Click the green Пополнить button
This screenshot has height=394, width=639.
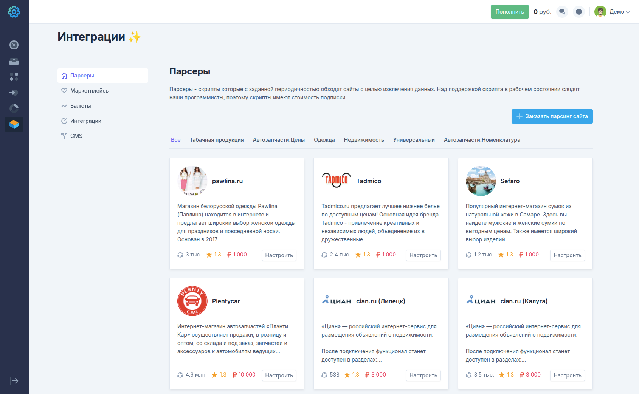pos(510,12)
